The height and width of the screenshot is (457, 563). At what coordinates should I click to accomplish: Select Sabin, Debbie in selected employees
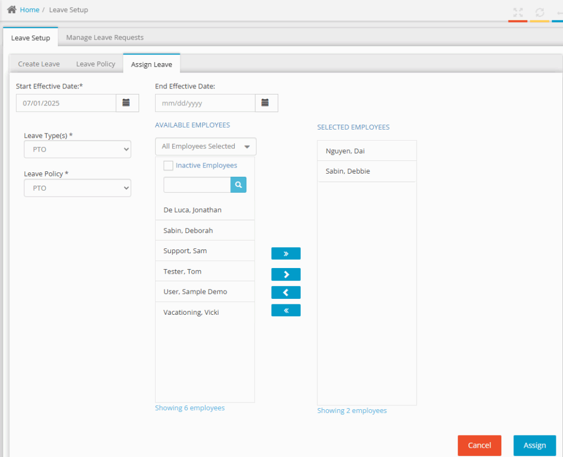(x=367, y=171)
